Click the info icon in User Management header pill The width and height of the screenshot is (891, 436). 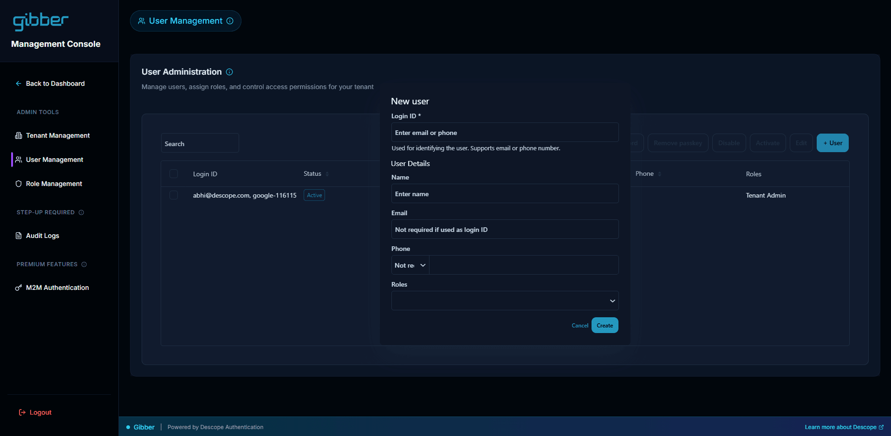[230, 21]
